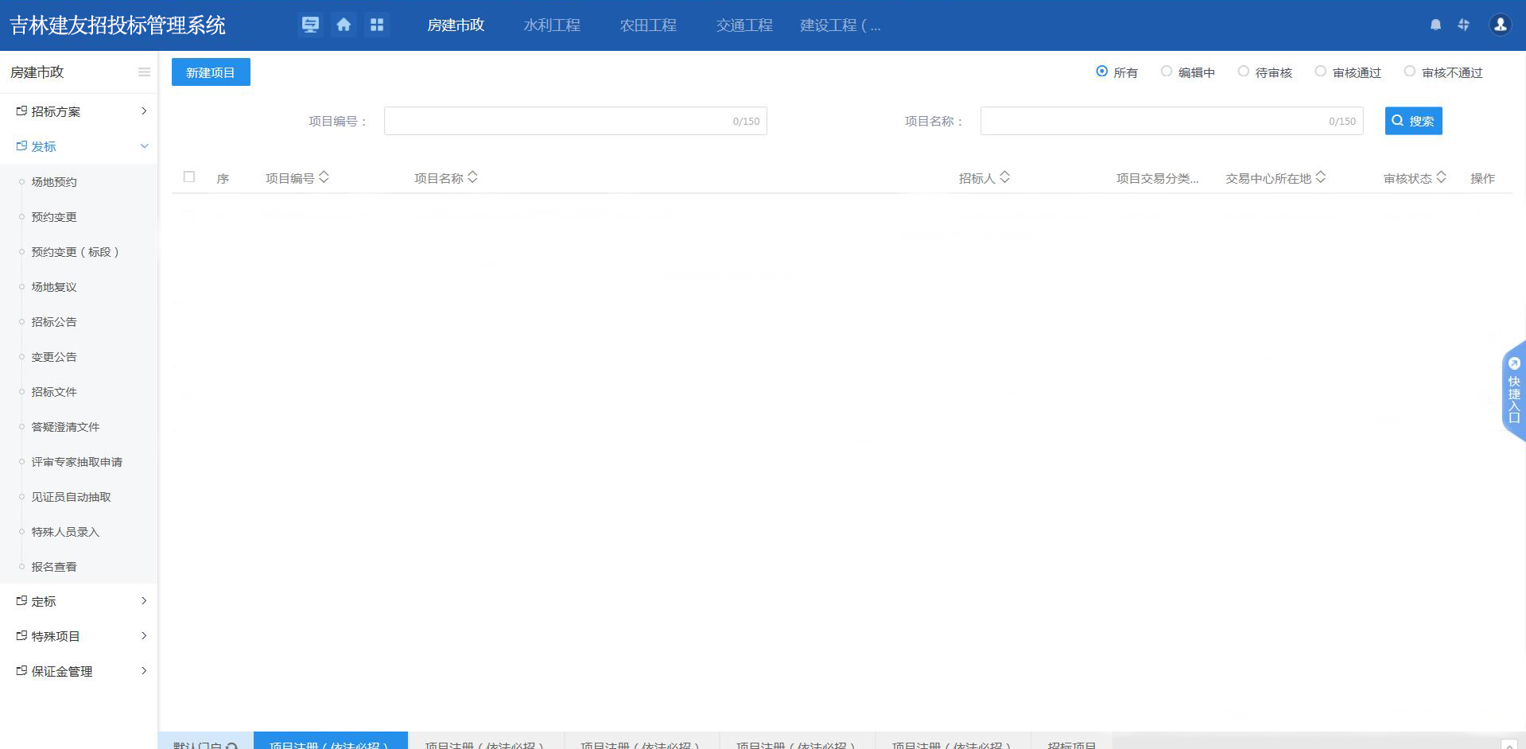This screenshot has height=749, width=1526.
Task: Click the icon beside 特殊项目 in the sidebar
Action: coord(21,636)
